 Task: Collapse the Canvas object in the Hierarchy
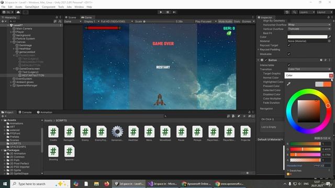[x=11, y=42]
